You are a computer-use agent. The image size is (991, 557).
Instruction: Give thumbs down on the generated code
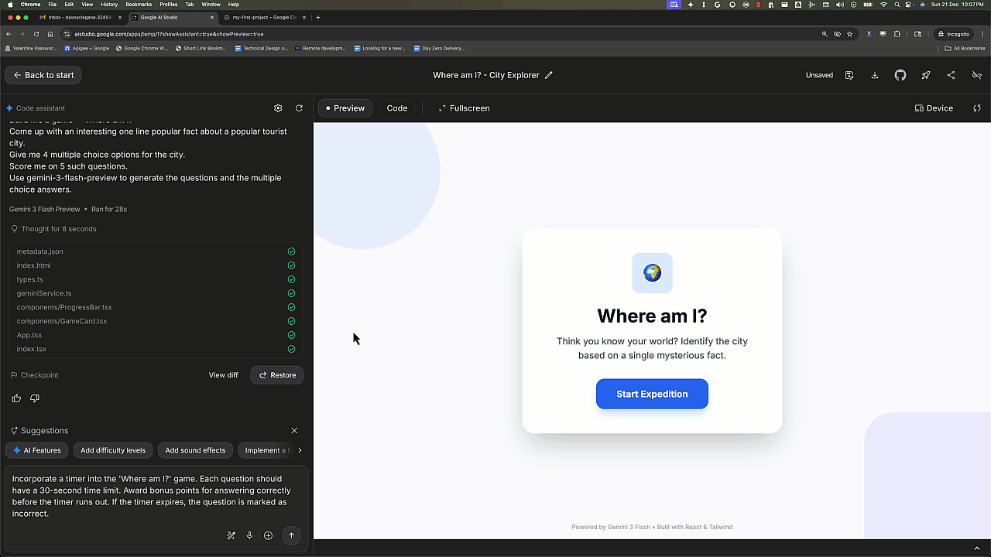tap(34, 398)
